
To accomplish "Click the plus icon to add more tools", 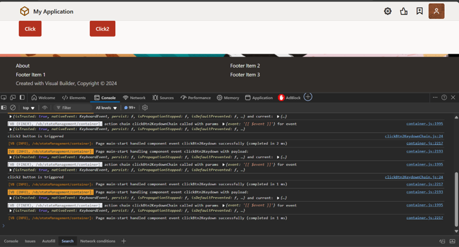I will (308, 97).
